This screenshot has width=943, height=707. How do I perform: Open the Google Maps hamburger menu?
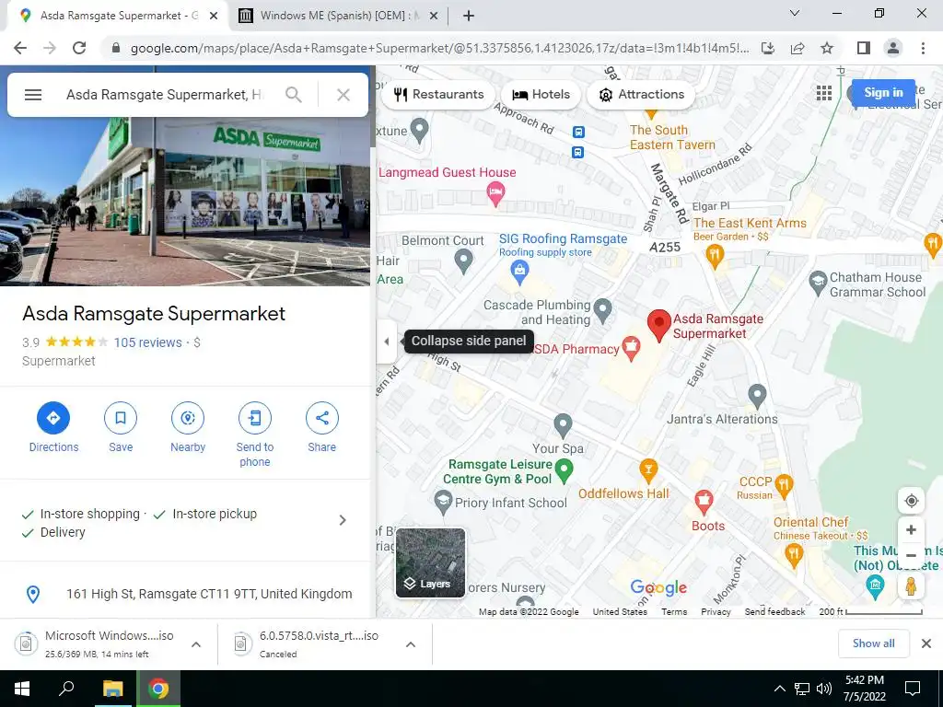click(33, 95)
